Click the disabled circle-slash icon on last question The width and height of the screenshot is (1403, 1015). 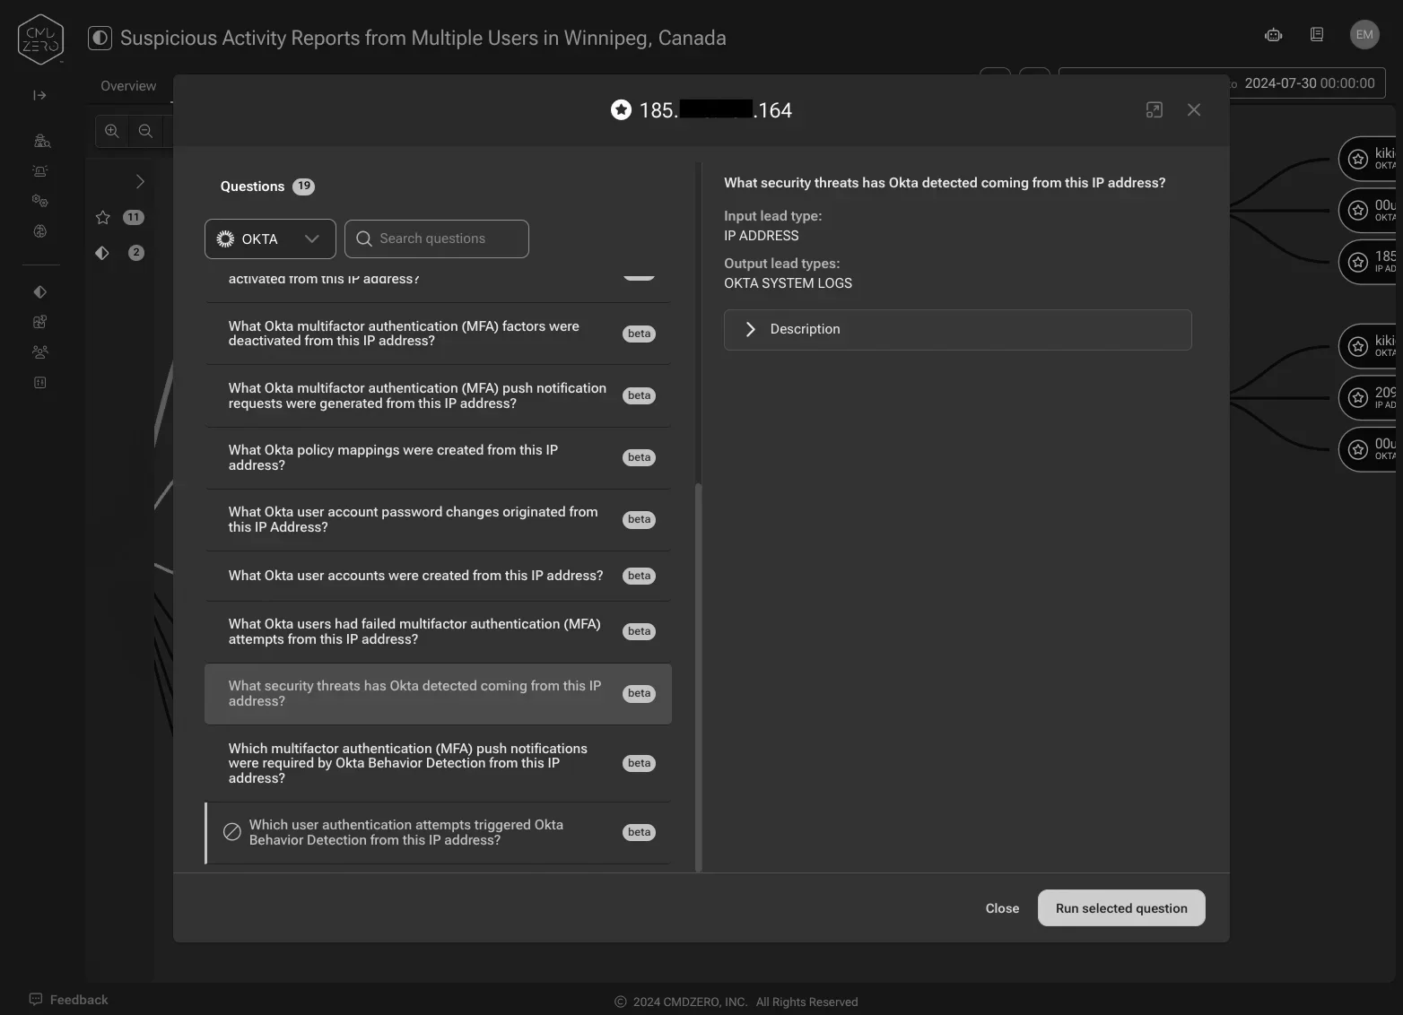(232, 832)
